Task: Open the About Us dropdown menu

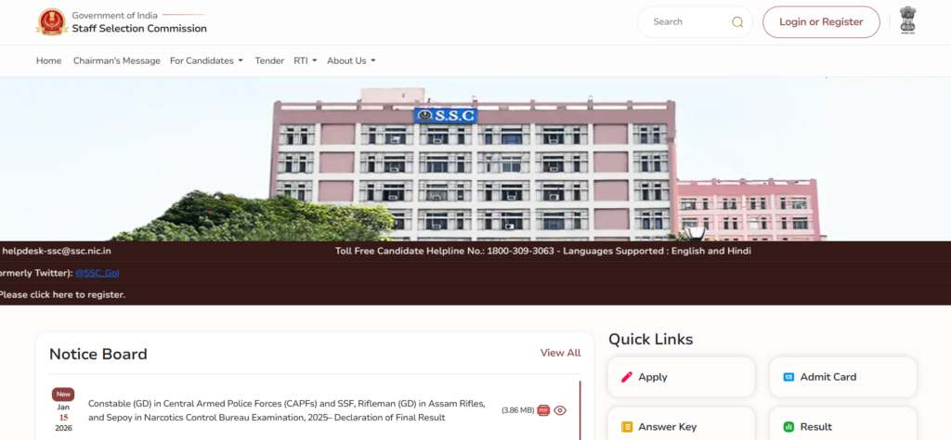Action: pyautogui.click(x=351, y=61)
